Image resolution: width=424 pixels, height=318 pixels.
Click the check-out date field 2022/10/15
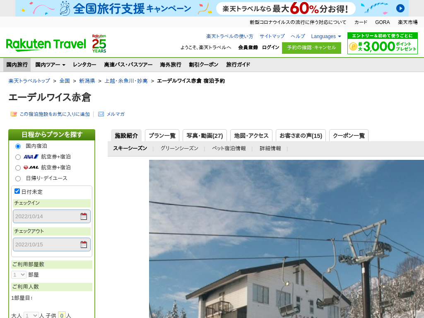tap(52, 244)
